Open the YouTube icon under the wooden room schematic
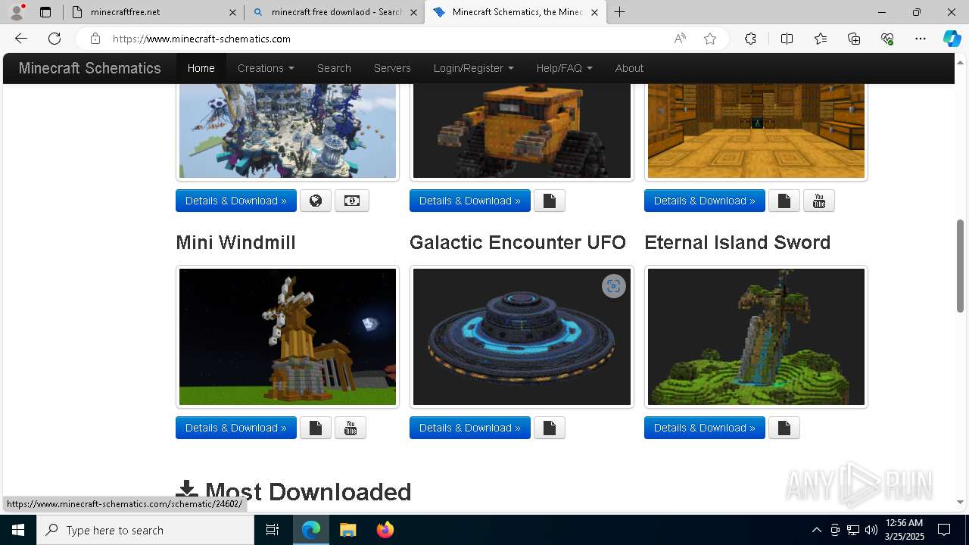This screenshot has height=545, width=969. click(x=819, y=201)
